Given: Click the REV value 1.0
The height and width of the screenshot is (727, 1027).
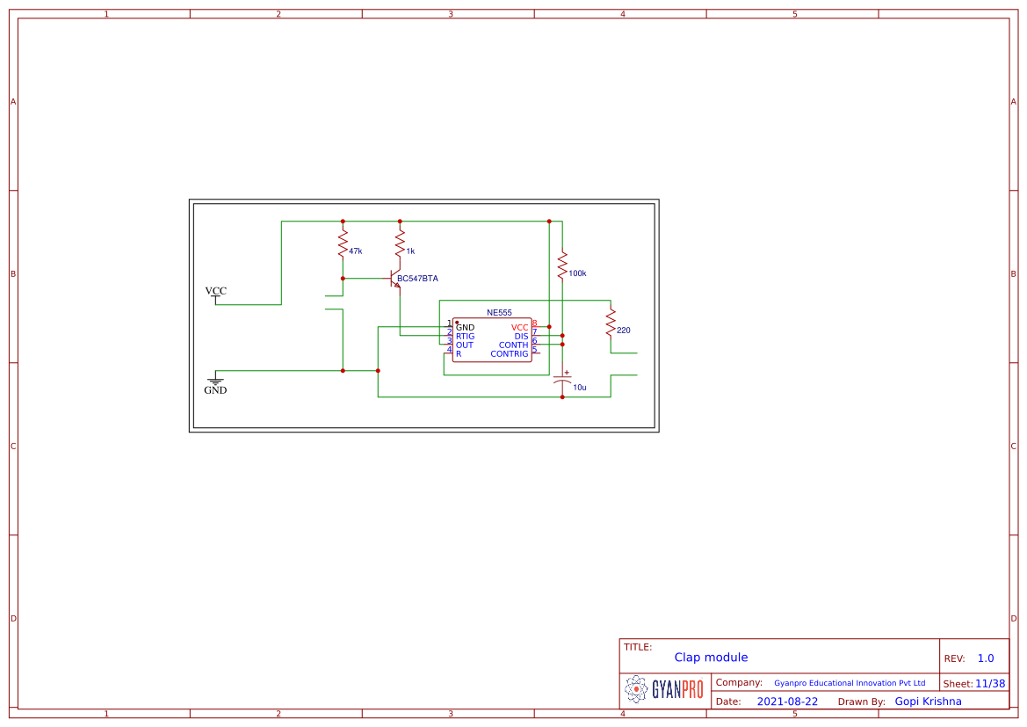Looking at the screenshot, I should [x=985, y=658].
